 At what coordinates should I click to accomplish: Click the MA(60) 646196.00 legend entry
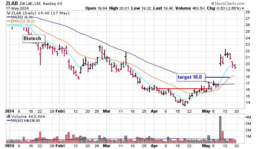click(23, 121)
